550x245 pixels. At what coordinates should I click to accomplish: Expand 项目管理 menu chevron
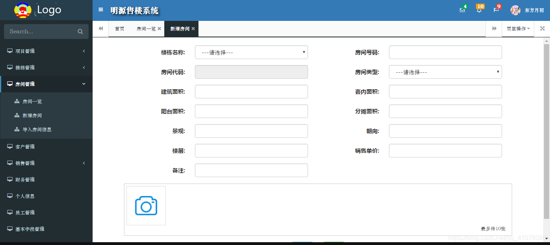(x=84, y=51)
